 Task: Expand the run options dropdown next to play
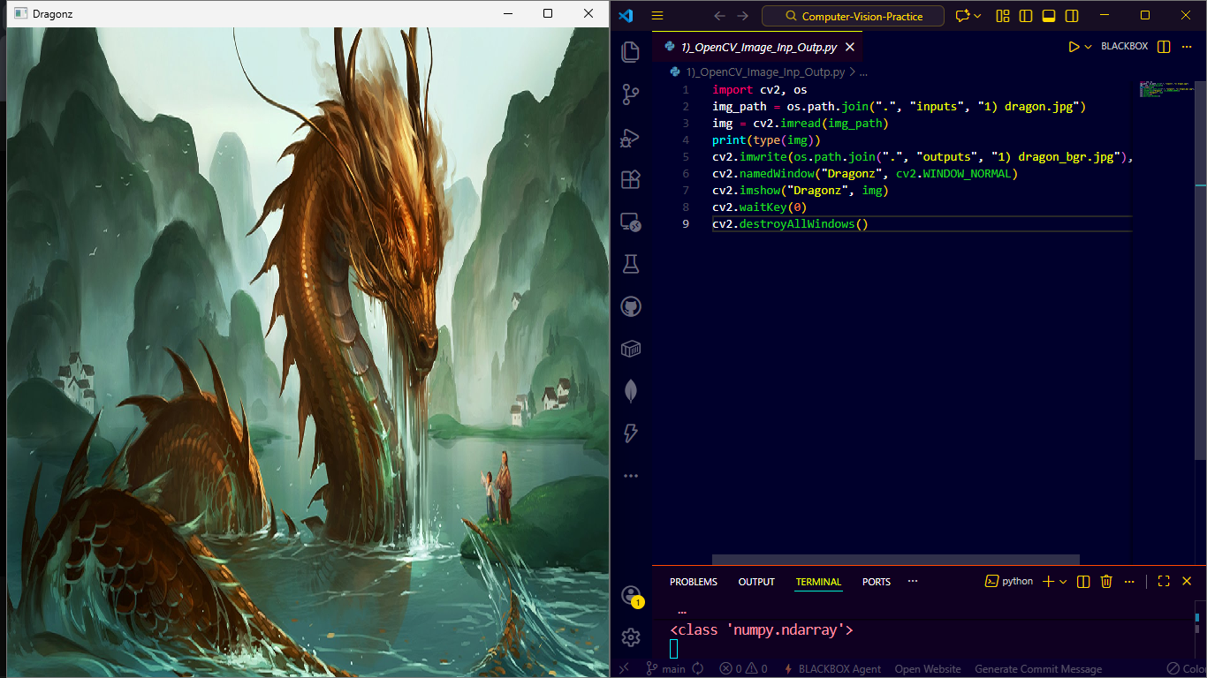click(1089, 47)
